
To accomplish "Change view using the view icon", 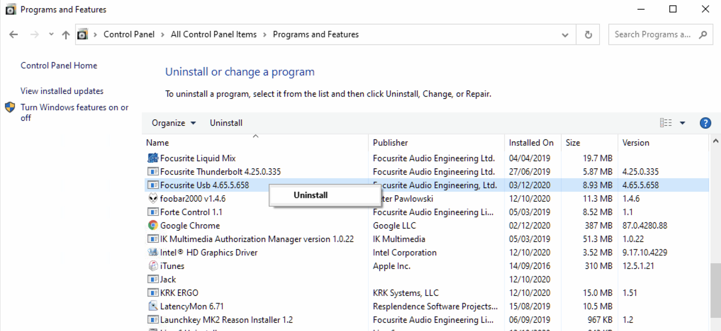I will pyautogui.click(x=666, y=123).
